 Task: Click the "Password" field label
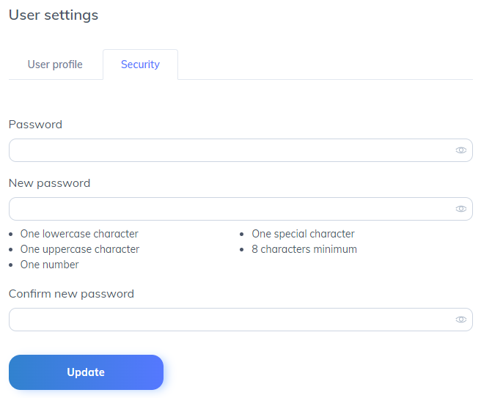[x=35, y=125]
